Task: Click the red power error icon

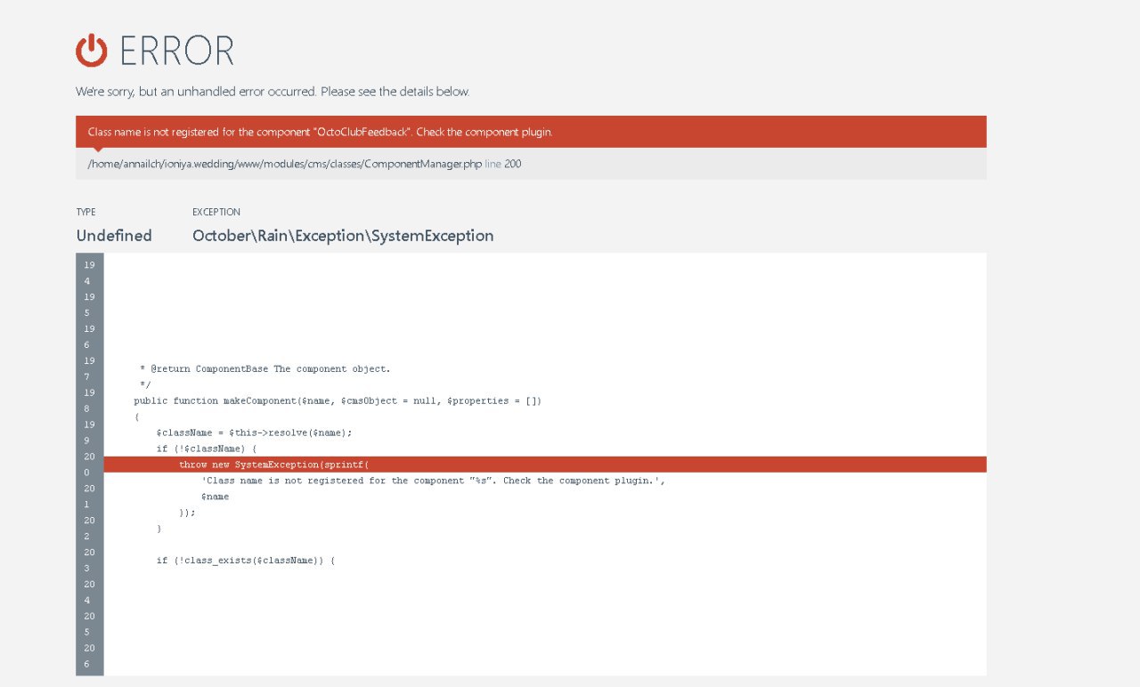Action: pos(92,51)
